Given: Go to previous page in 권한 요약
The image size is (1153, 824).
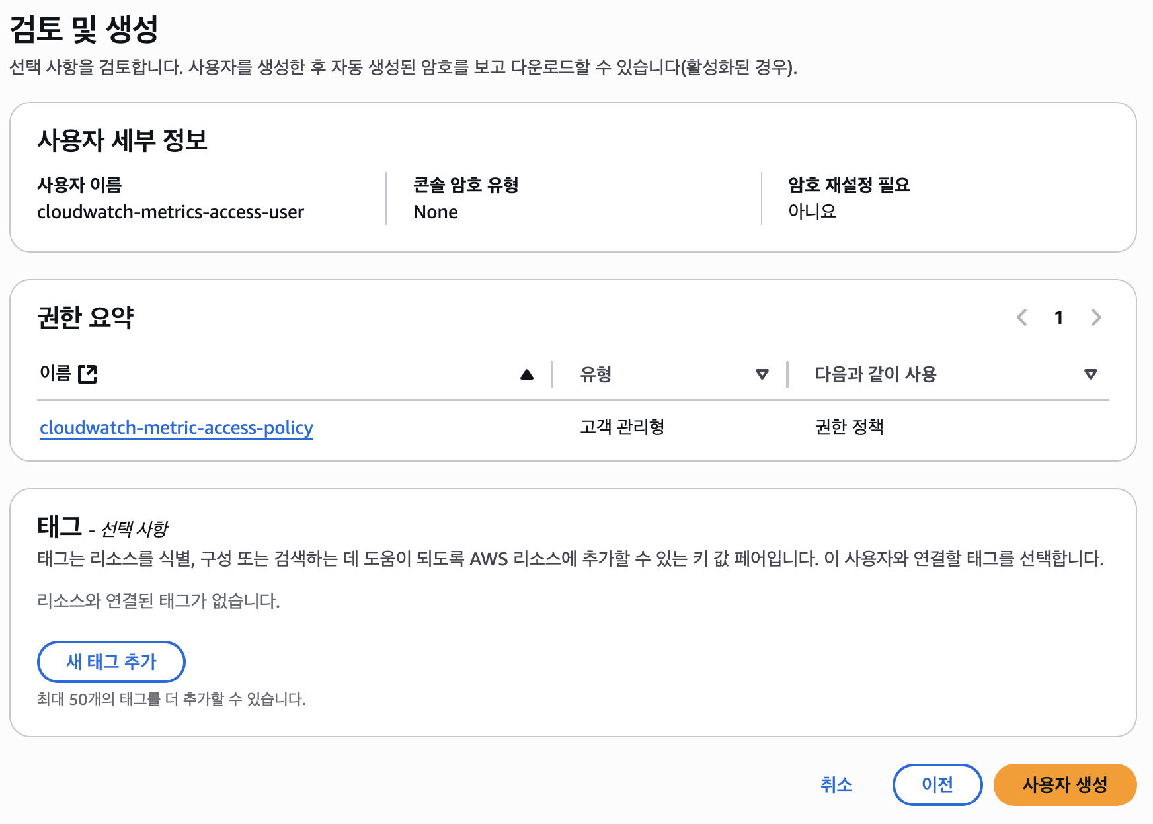Looking at the screenshot, I should pos(1021,318).
